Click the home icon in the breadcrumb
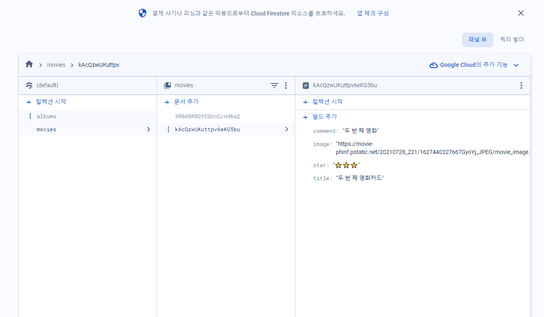The width and height of the screenshot is (544, 317). point(29,64)
